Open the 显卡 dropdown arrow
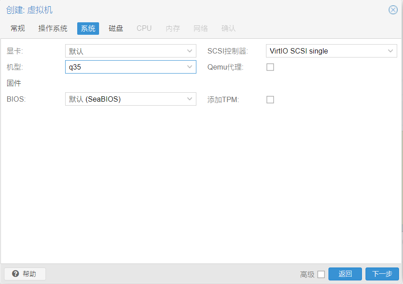 (x=190, y=51)
